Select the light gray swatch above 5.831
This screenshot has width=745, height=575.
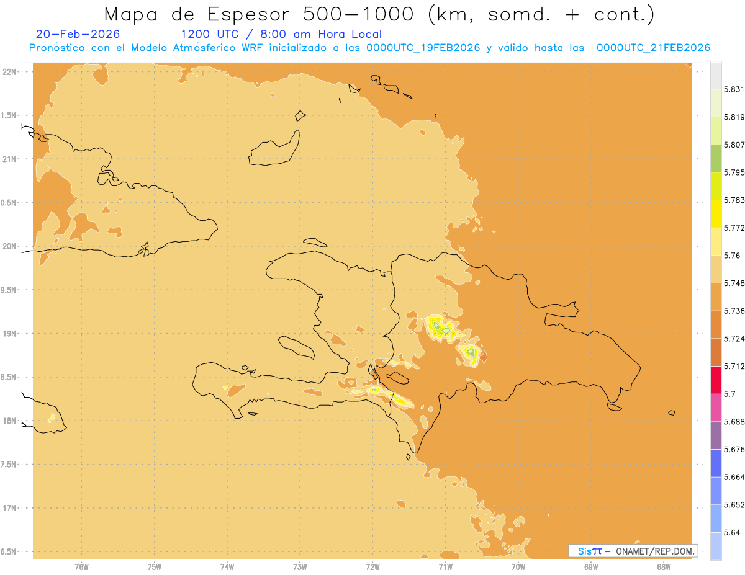[x=716, y=75]
